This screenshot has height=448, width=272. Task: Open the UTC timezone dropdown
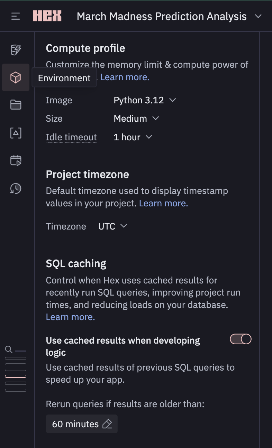113,226
